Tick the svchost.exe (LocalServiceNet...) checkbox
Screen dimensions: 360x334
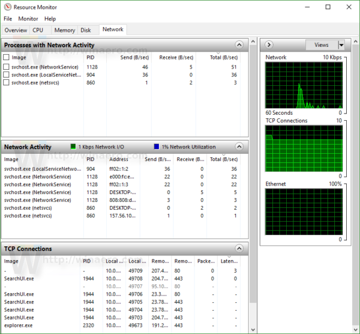(6, 74)
